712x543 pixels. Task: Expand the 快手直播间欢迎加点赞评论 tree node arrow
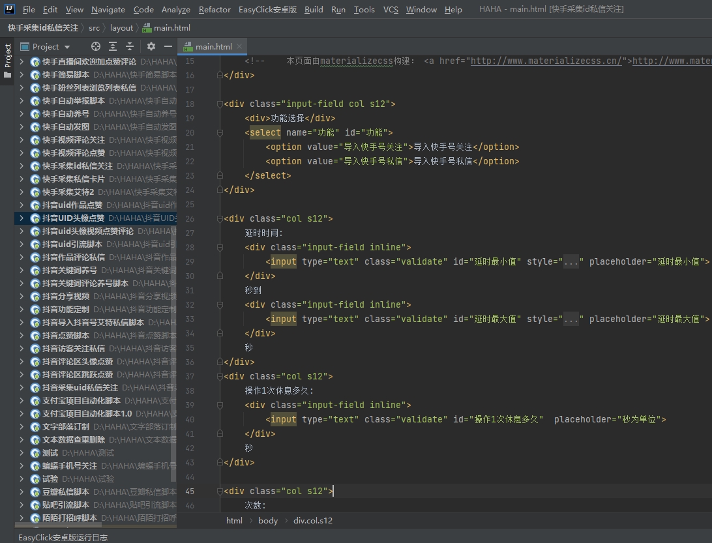(x=22, y=62)
